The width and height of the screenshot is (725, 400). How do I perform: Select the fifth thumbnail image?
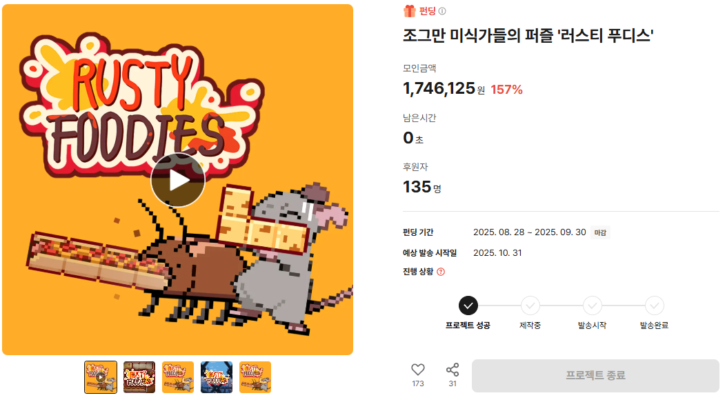click(x=255, y=377)
